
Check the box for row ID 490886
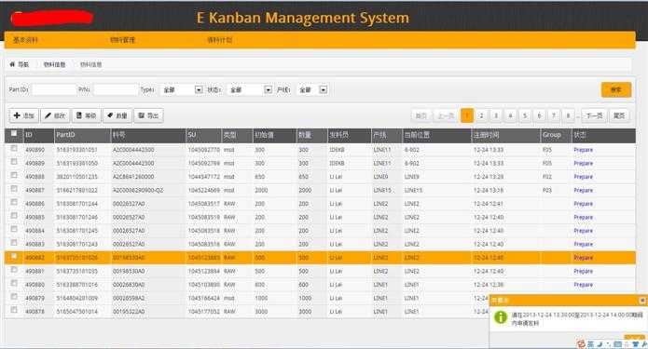[x=14, y=203]
